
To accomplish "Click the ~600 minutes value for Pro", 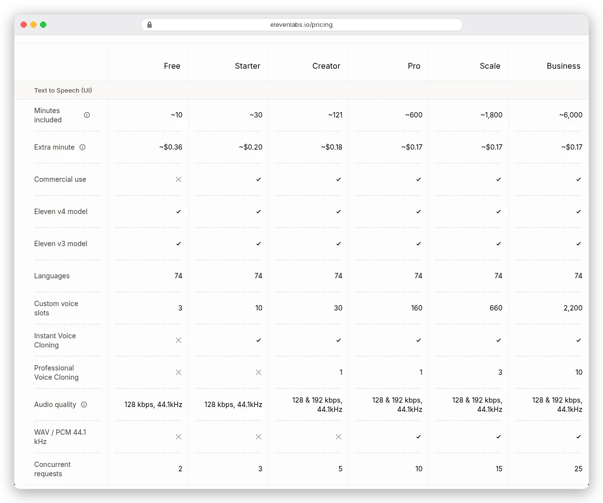I will pos(414,115).
